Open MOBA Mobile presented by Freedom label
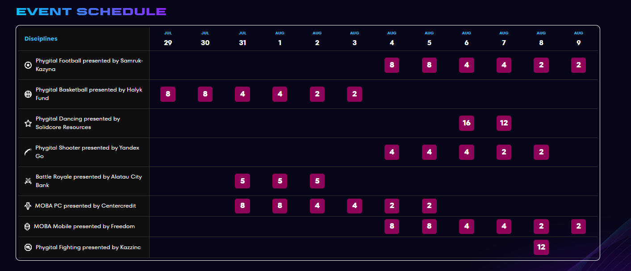This screenshot has height=271, width=631. (84, 226)
